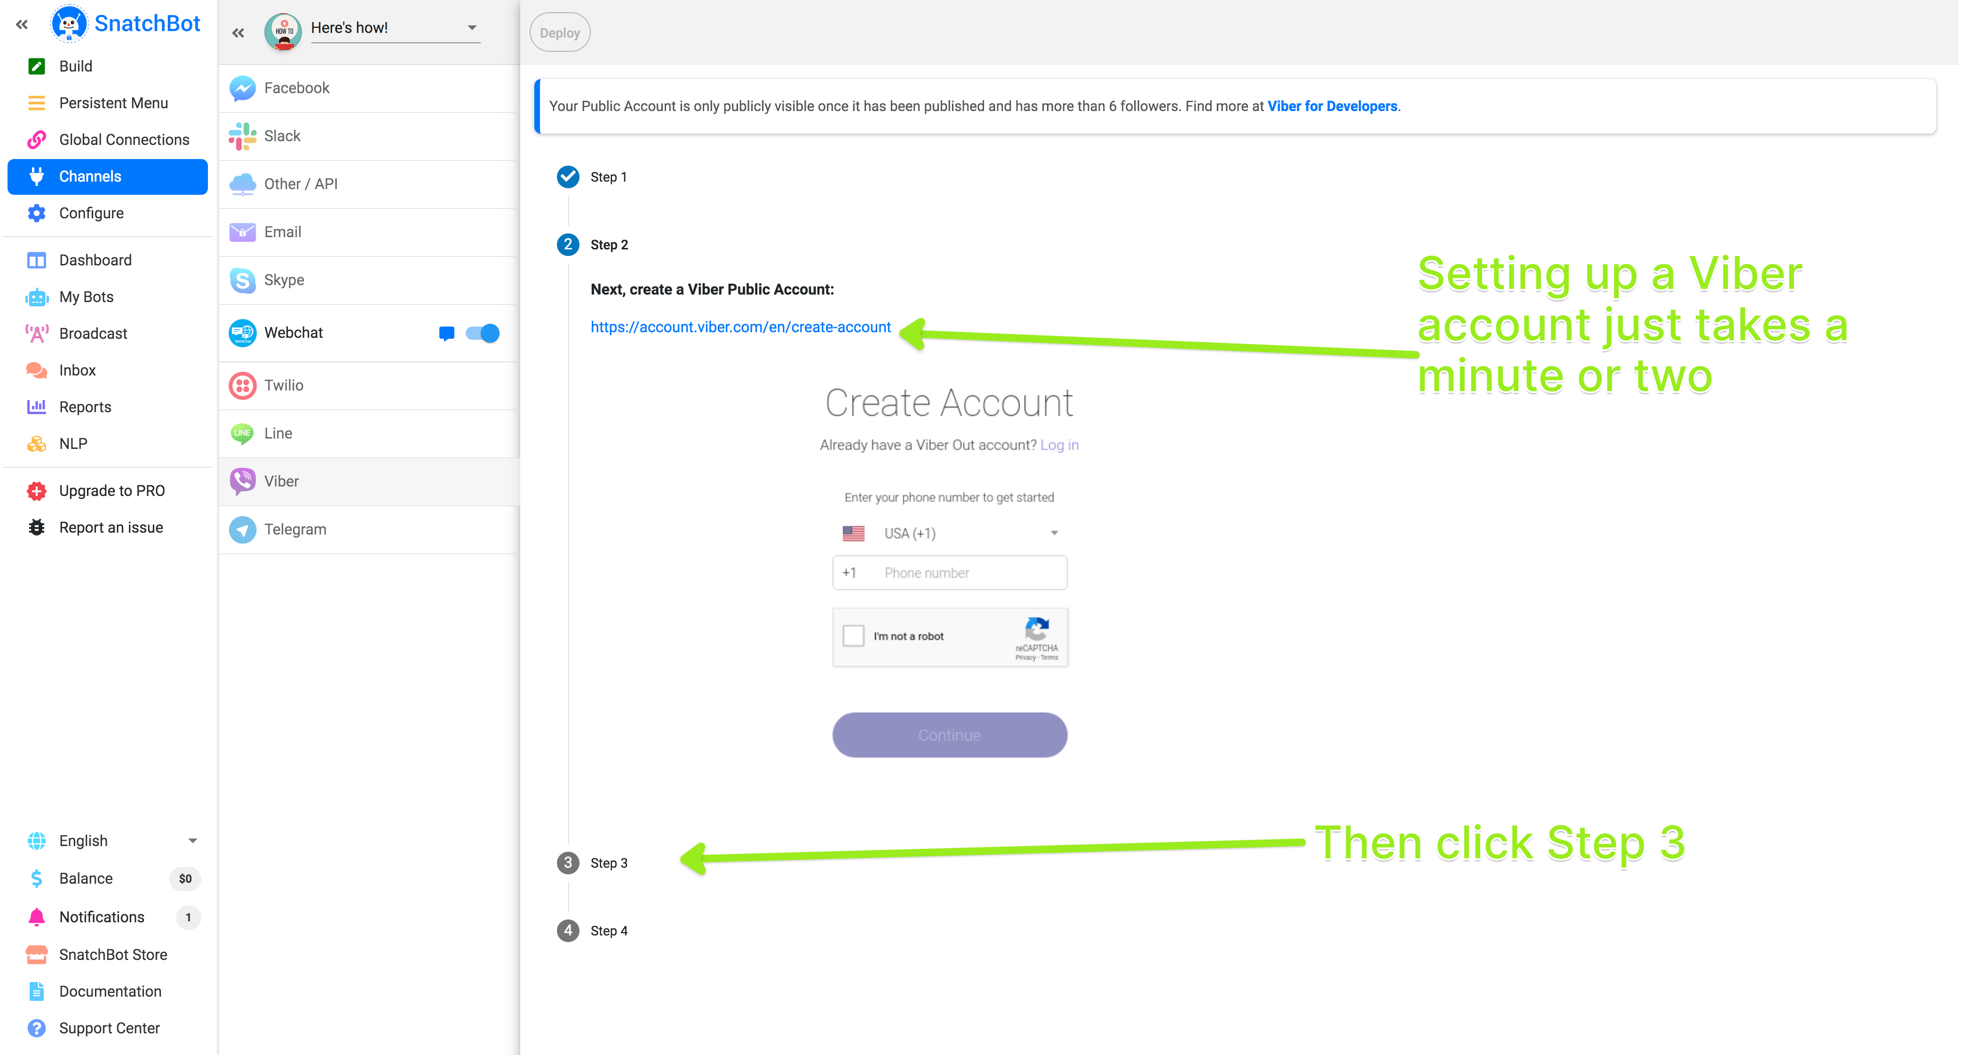The width and height of the screenshot is (1969, 1055).
Task: Open the Configure menu item
Action: [91, 213]
